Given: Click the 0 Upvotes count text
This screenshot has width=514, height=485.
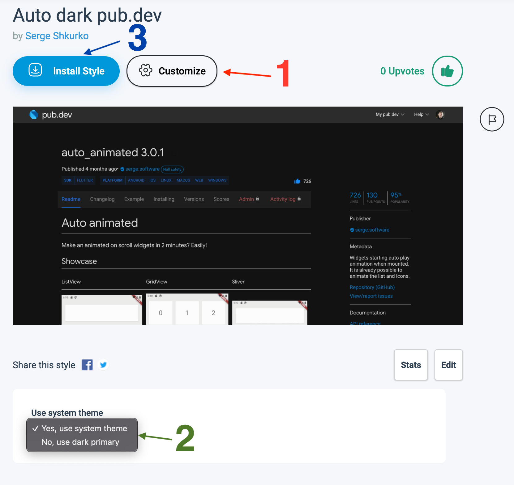Looking at the screenshot, I should [402, 71].
